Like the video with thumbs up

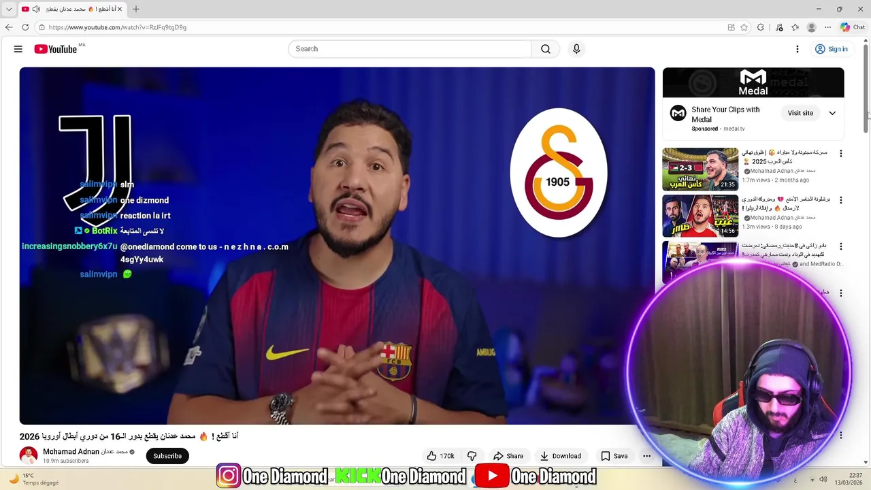tap(440, 456)
